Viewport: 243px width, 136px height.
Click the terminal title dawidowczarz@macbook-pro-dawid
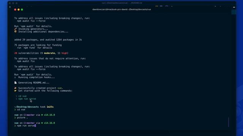click(x=121, y=9)
